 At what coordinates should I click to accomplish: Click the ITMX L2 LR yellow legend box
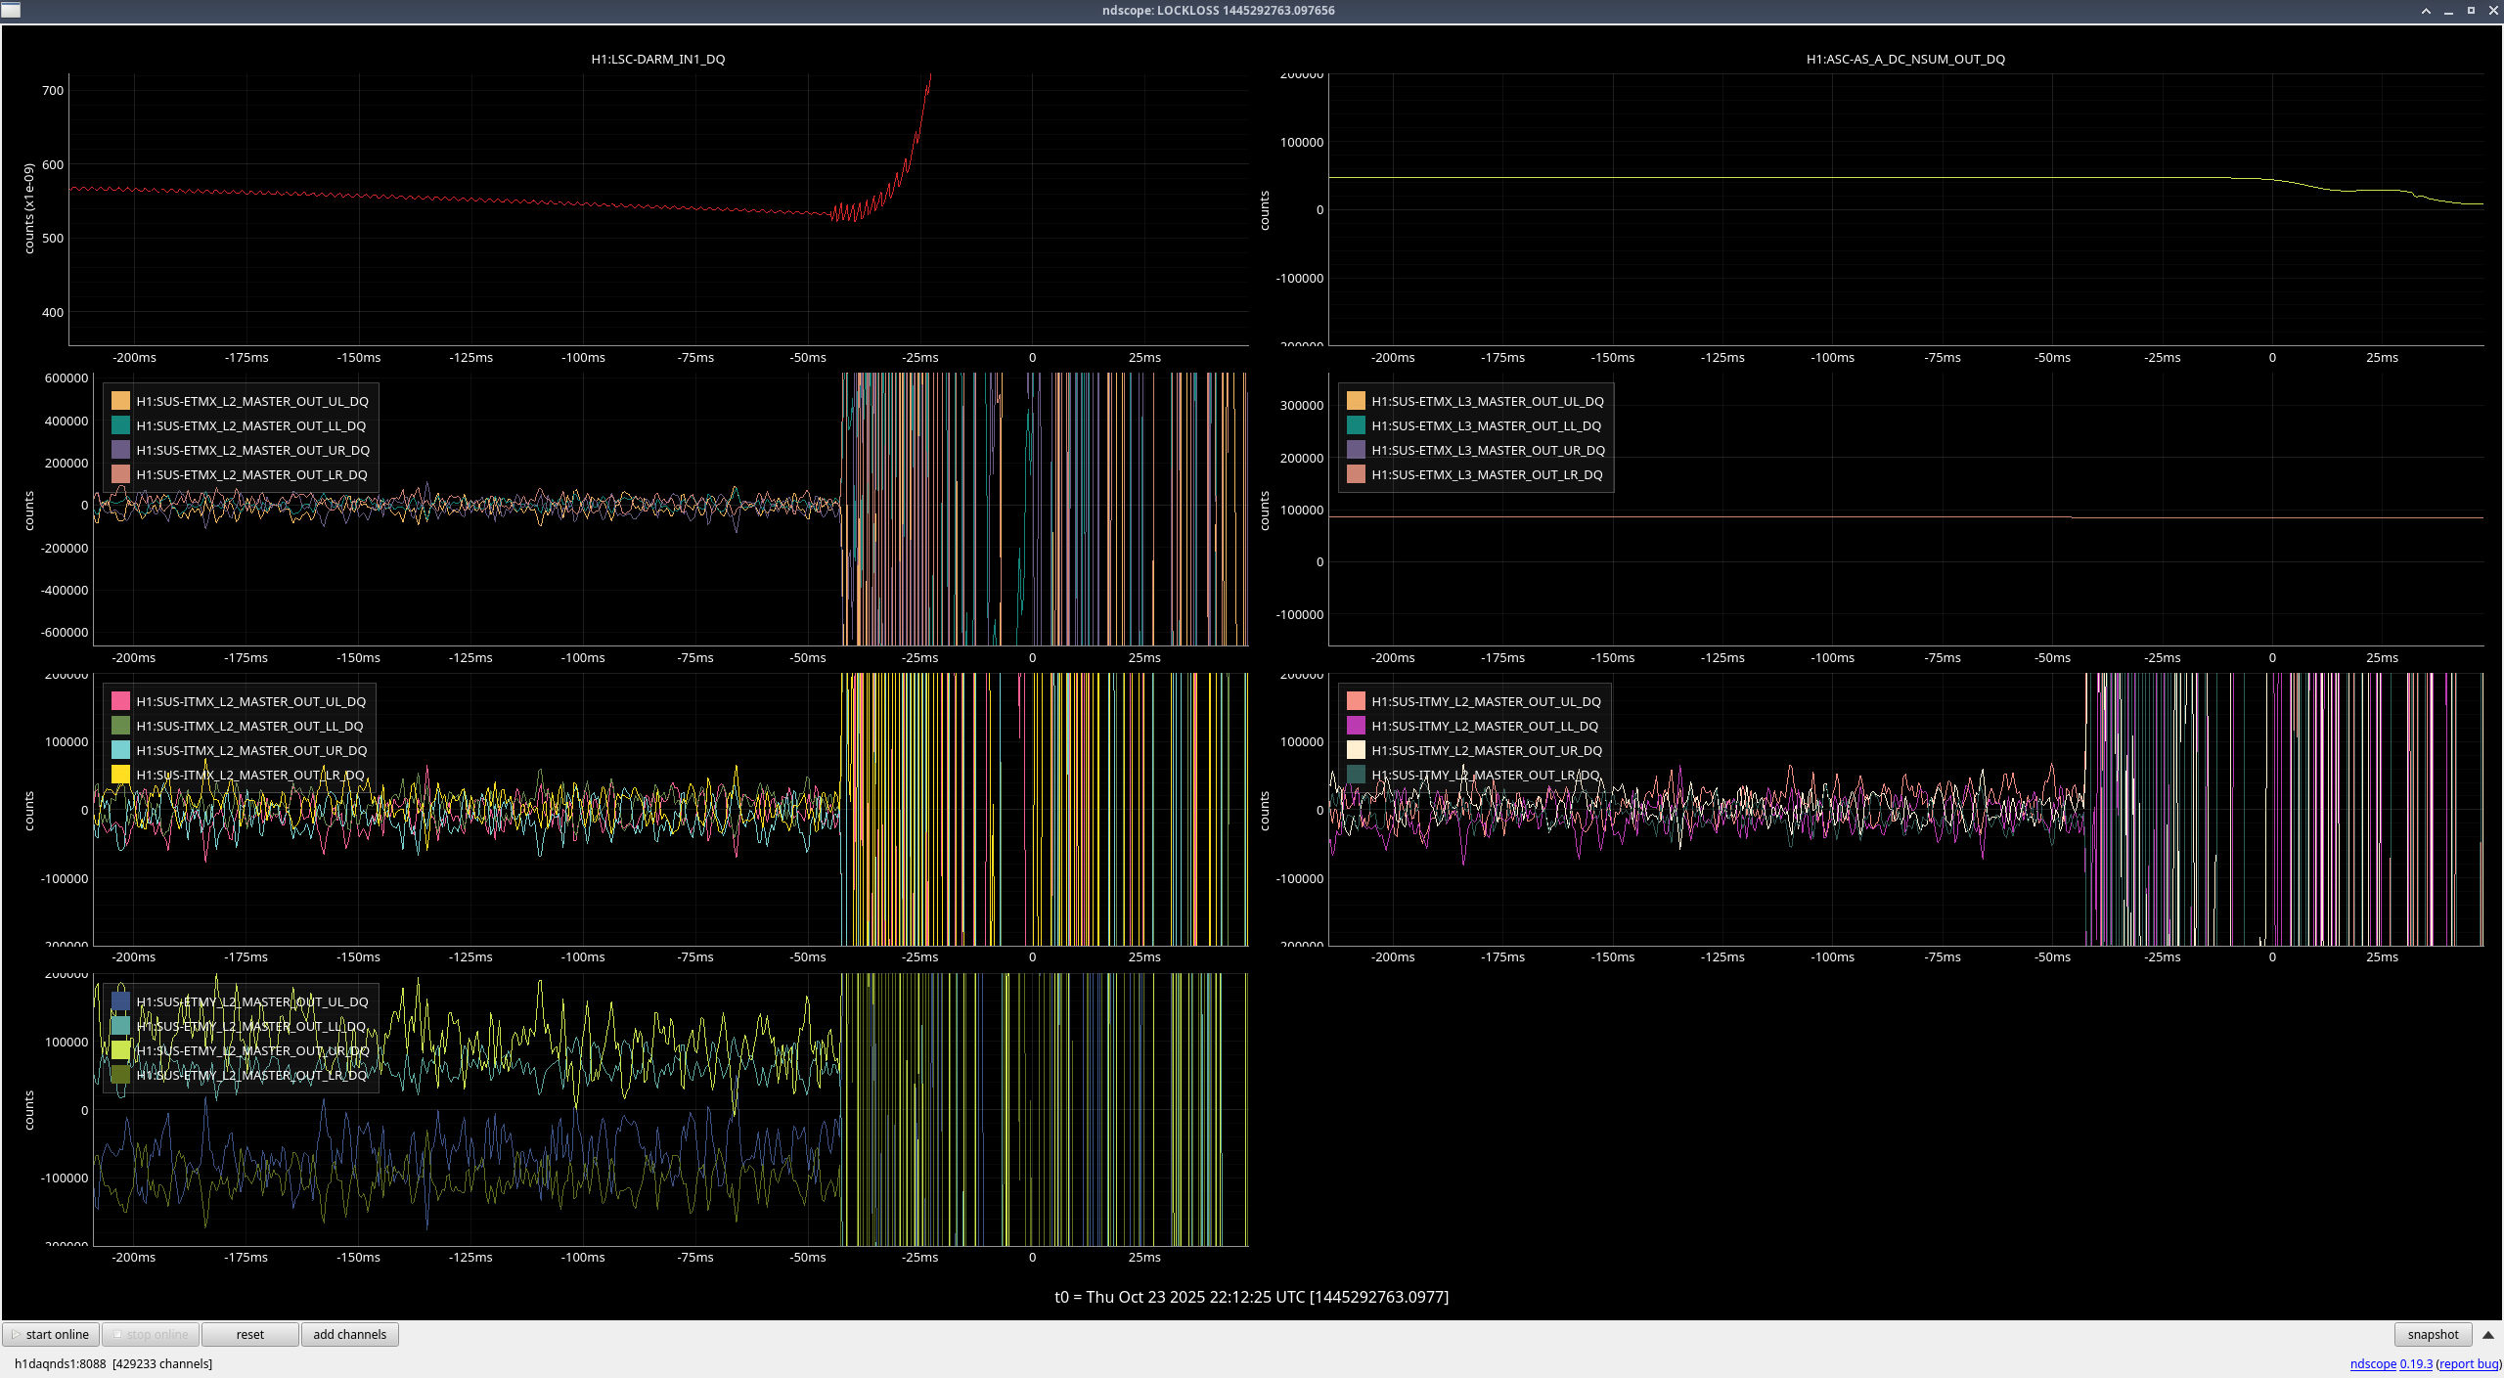pyautogui.click(x=120, y=775)
